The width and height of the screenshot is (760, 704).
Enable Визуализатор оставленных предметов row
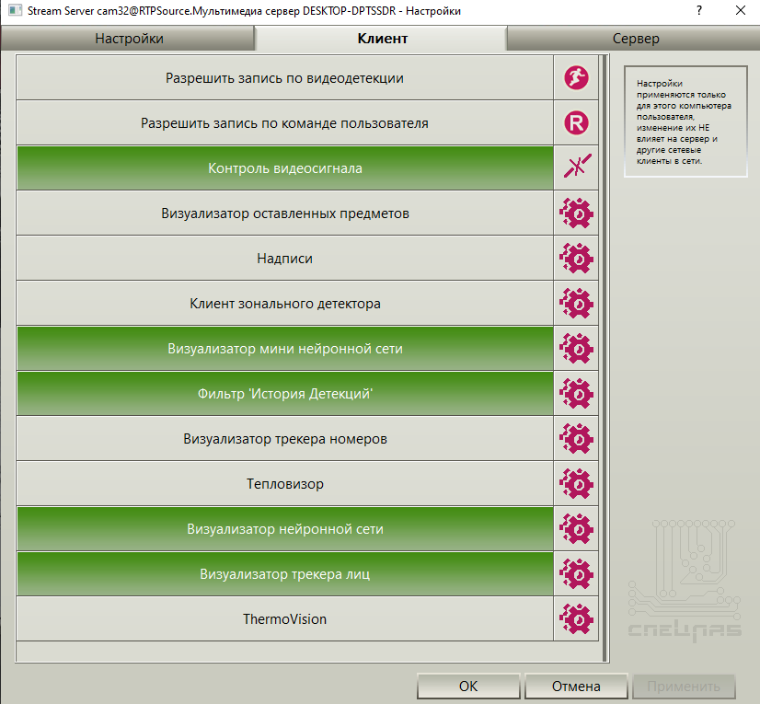coord(285,213)
